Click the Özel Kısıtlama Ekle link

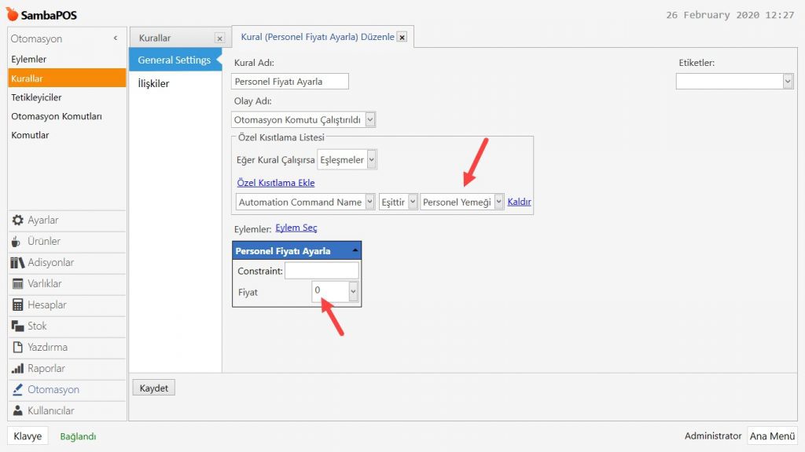tap(275, 183)
